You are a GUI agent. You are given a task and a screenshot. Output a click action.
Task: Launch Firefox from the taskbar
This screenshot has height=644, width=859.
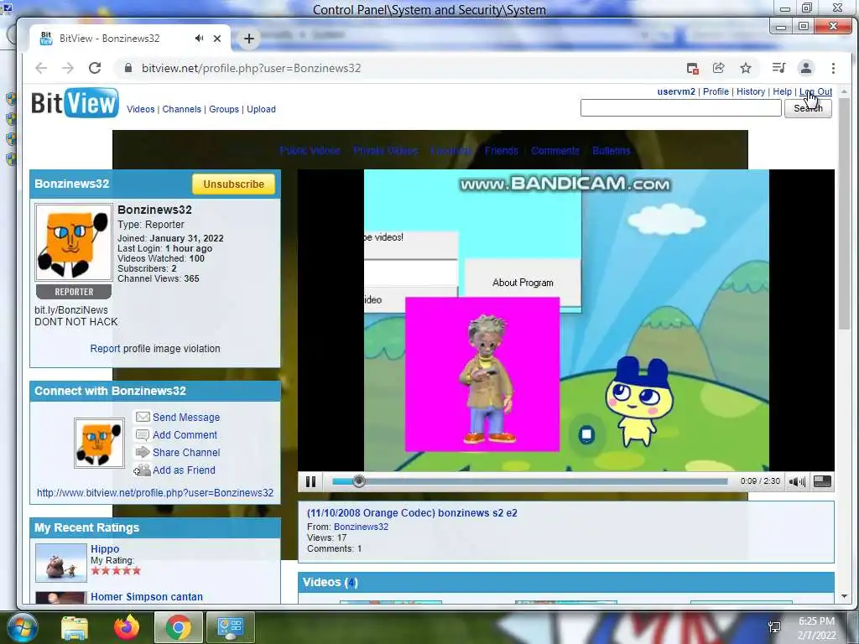pos(127,627)
